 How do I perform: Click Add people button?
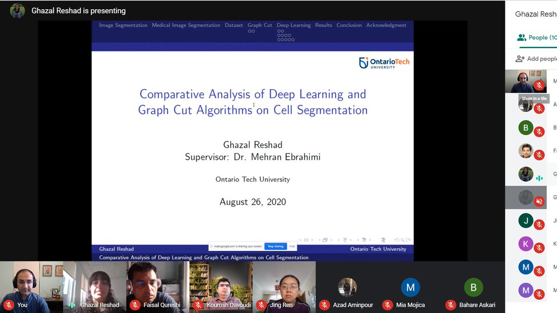tap(536, 59)
